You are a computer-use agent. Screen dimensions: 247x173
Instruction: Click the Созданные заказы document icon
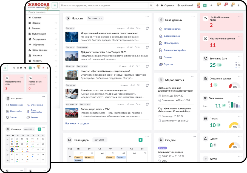coord(205,78)
